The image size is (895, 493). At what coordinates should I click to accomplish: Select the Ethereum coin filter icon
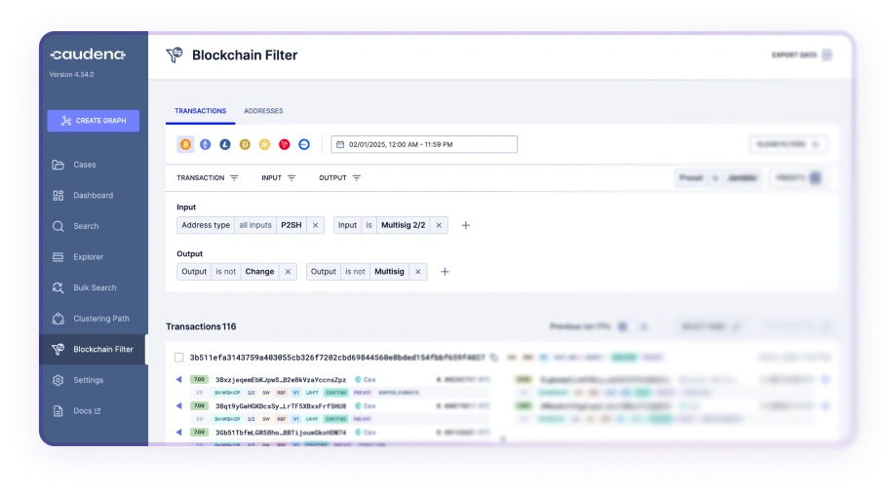pyautogui.click(x=205, y=144)
